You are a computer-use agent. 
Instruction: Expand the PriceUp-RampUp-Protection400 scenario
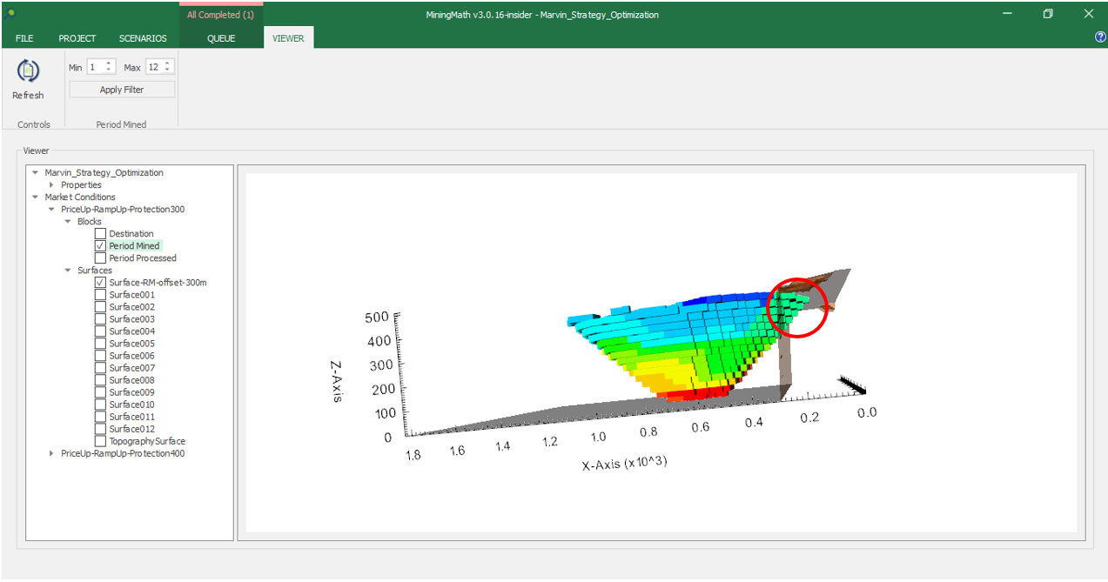click(52, 453)
